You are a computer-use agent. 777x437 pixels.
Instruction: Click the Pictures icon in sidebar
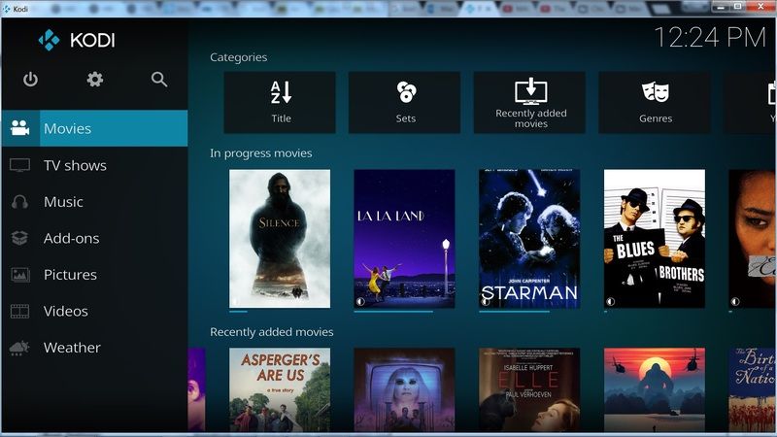(19, 275)
